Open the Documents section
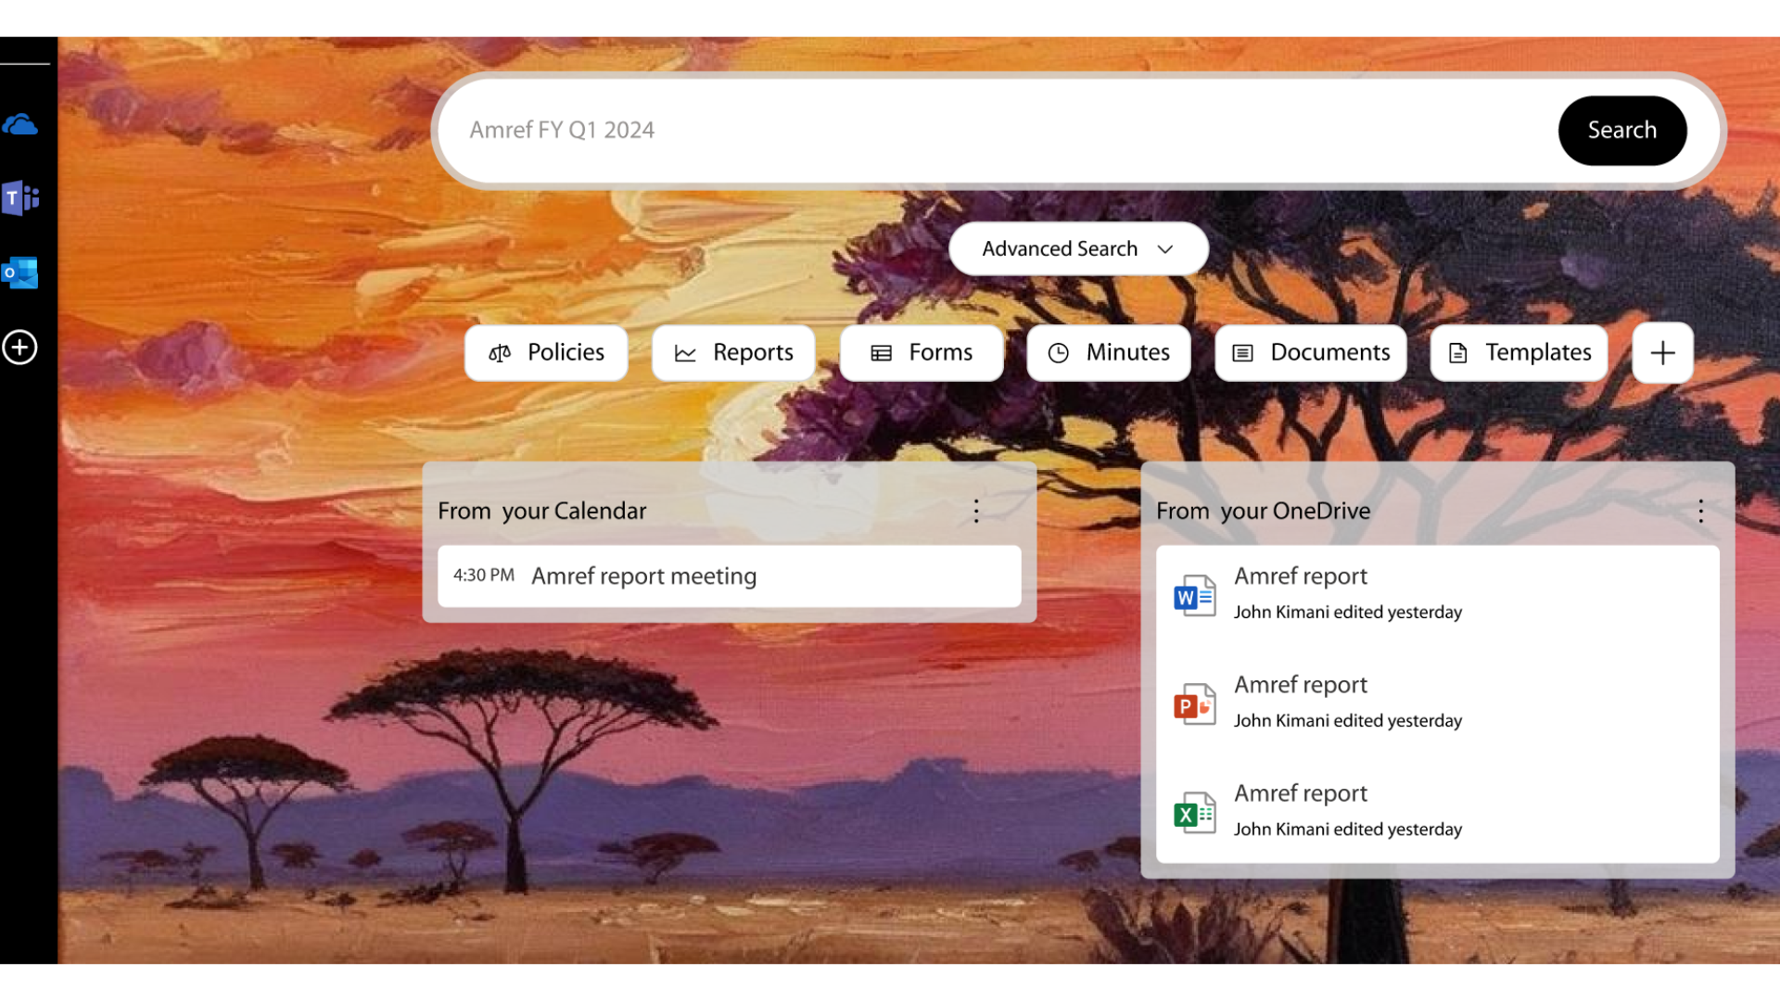 point(1311,353)
